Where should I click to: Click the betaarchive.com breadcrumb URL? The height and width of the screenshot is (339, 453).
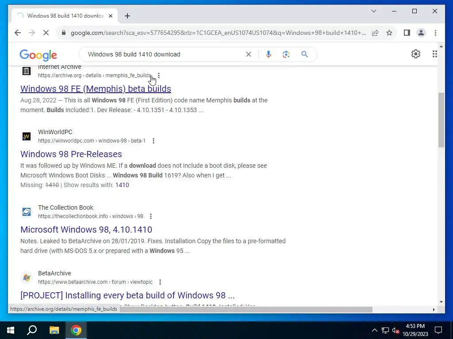[95, 282]
